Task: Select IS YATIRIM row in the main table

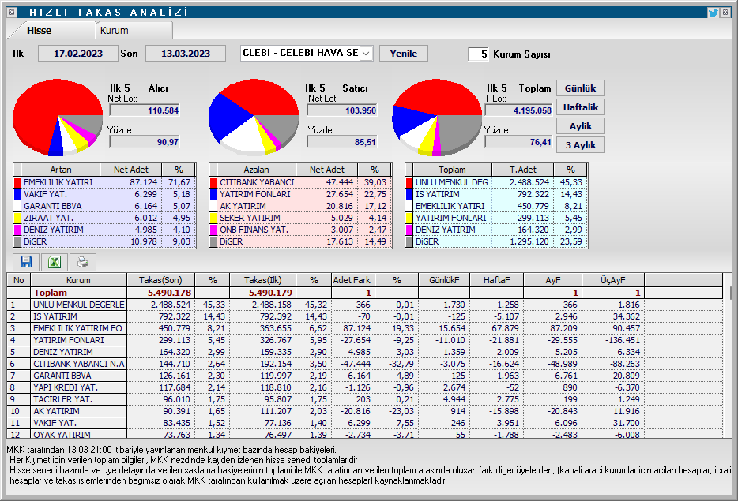Action: [x=365, y=316]
